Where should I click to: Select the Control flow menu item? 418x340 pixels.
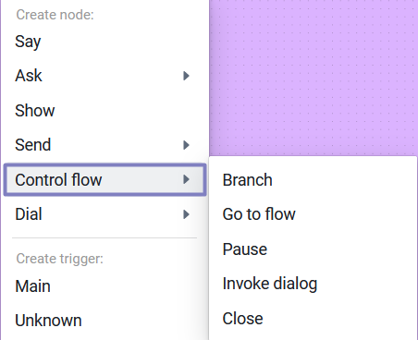point(104,179)
